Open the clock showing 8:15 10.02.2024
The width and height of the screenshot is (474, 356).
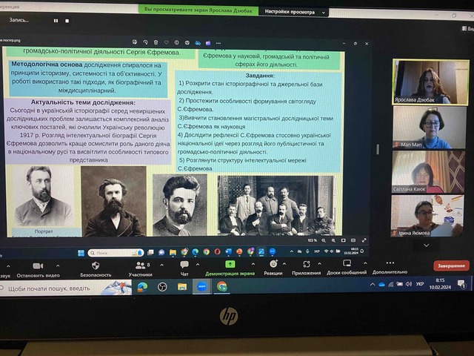pos(440,283)
